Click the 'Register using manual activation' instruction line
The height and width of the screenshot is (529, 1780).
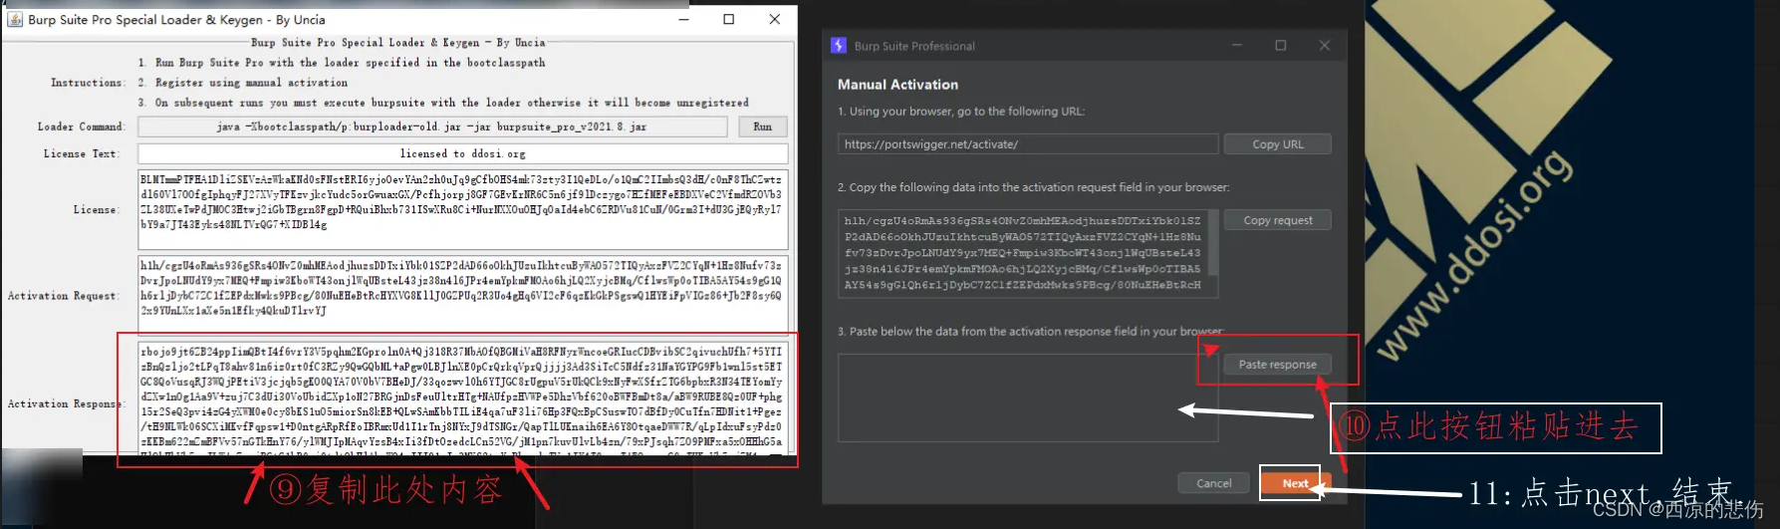point(243,83)
